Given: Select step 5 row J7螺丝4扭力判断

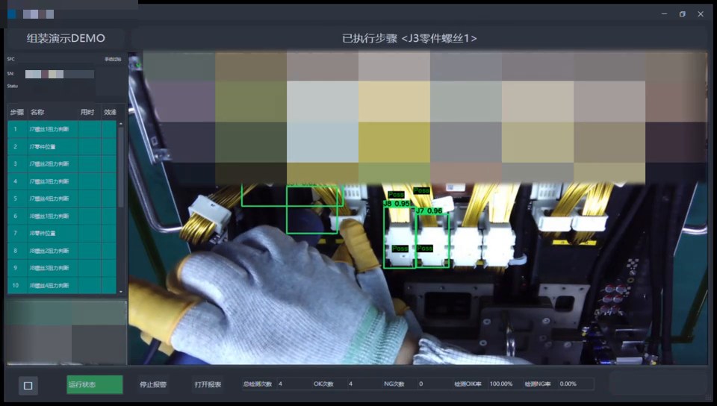Looking at the screenshot, I should [x=62, y=199].
